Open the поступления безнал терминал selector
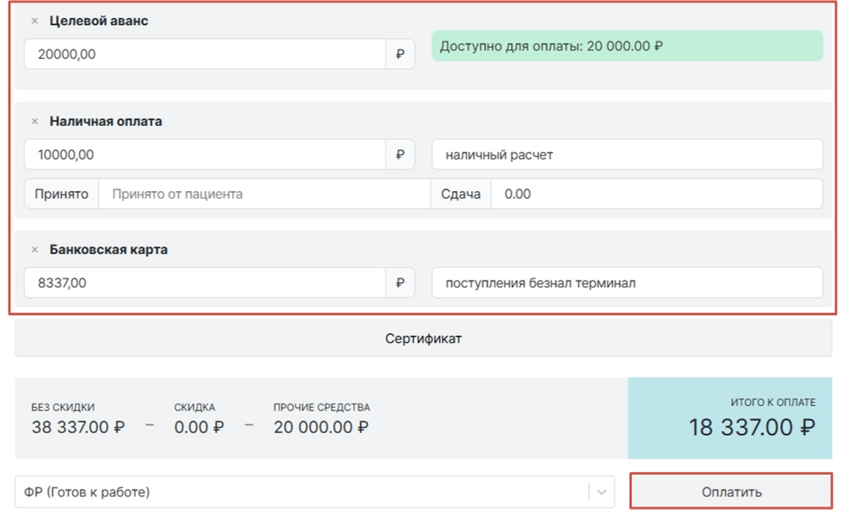 coord(626,282)
